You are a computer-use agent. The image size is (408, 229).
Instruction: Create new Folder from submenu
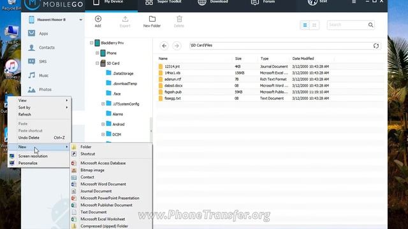(111, 147)
